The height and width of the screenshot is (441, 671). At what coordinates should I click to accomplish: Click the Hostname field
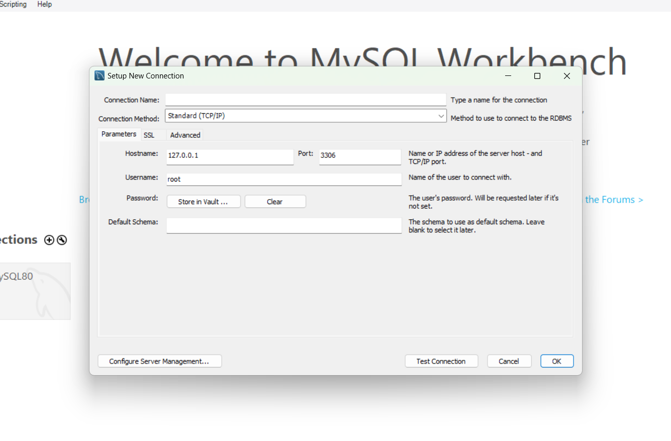(x=230, y=156)
